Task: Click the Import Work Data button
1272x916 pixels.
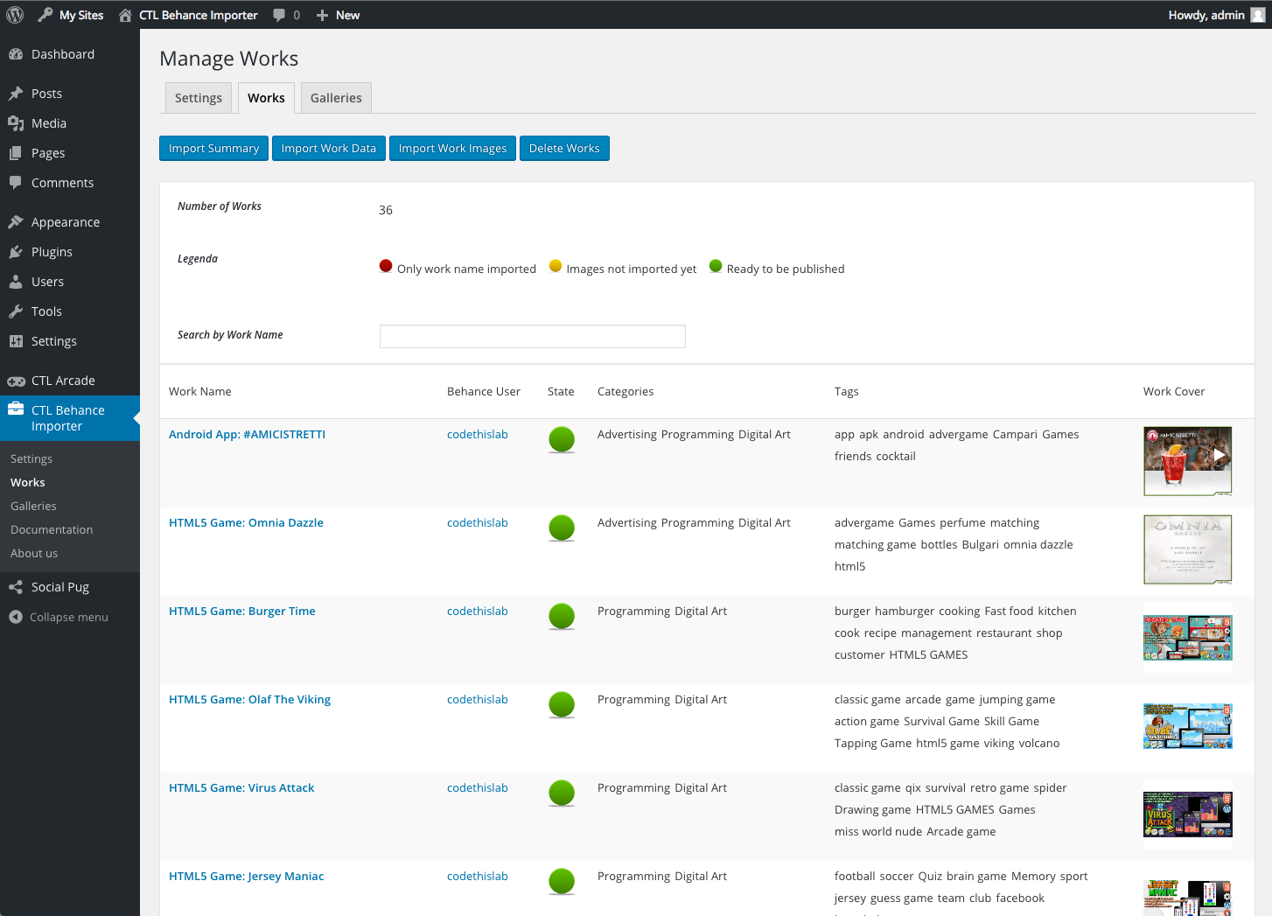Action: pyautogui.click(x=328, y=149)
